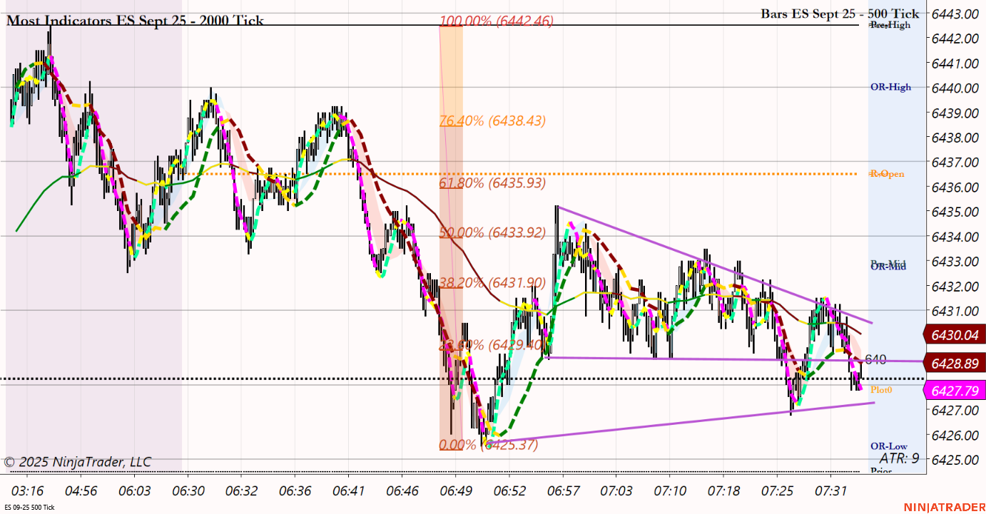Click 6442.00 on the price axis
Image resolution: width=986 pixels, height=514 pixels.
click(x=955, y=38)
